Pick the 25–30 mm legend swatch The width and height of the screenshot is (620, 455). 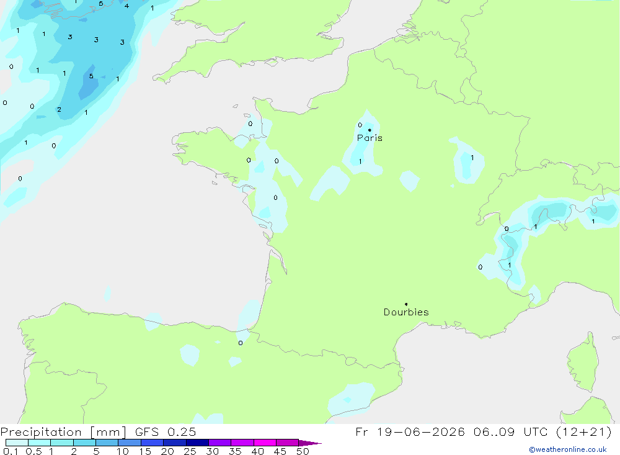click(197, 443)
